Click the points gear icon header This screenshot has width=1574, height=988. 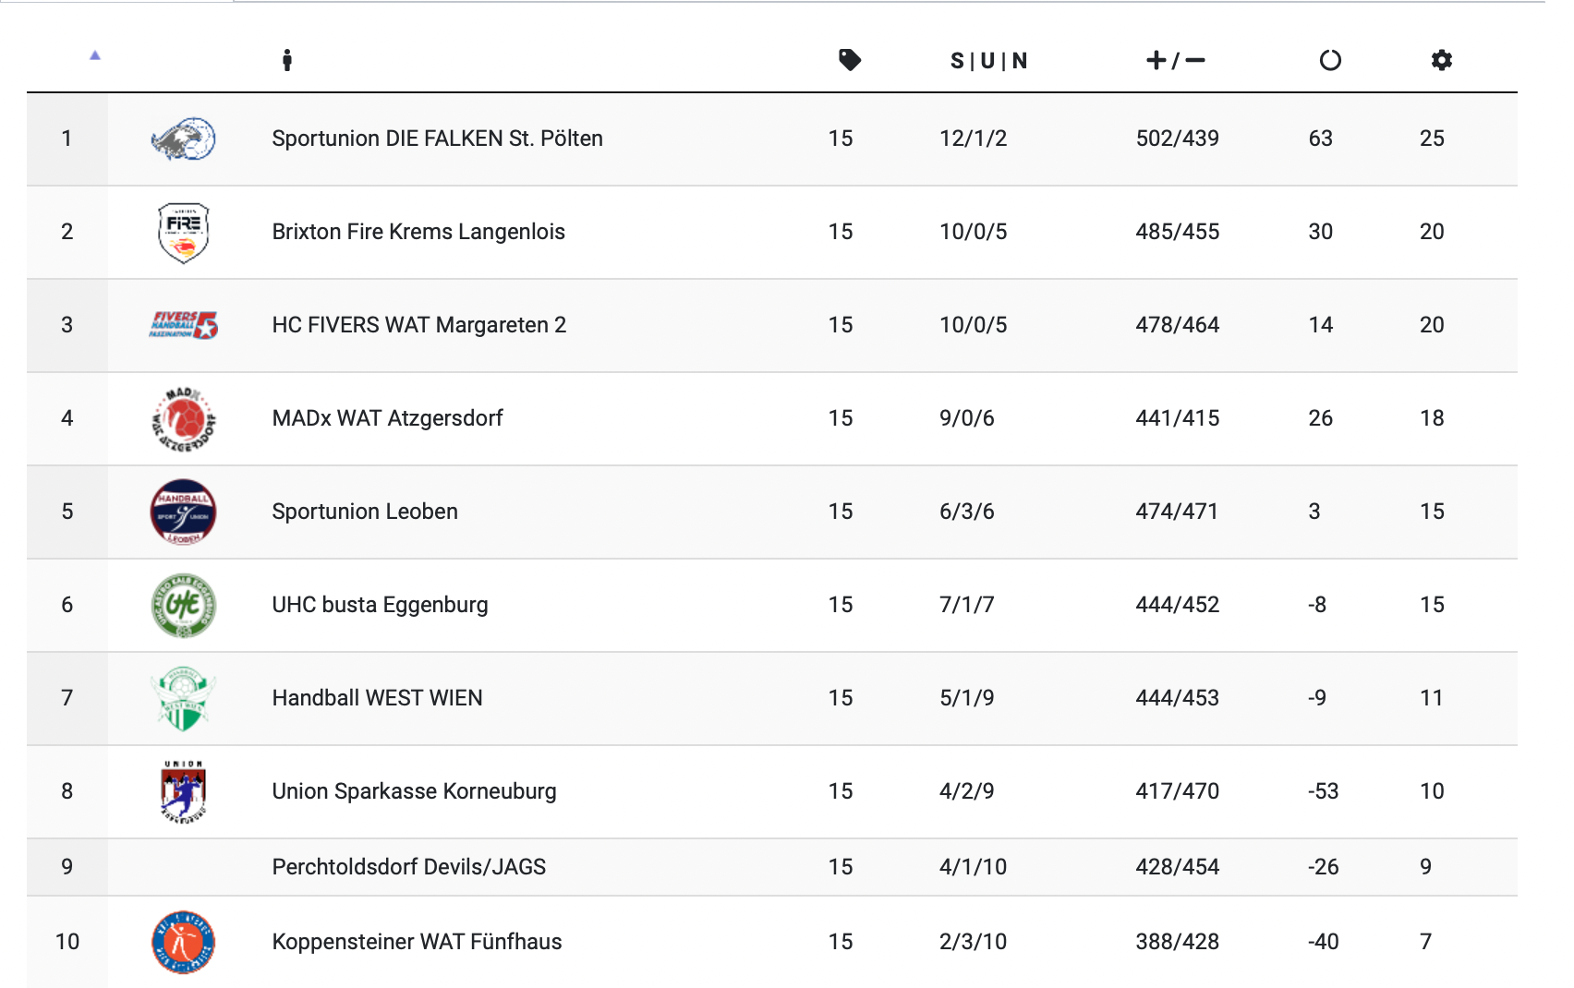coord(1441,61)
